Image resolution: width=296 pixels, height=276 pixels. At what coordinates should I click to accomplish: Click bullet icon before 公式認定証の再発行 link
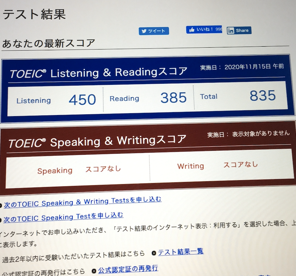point(94,271)
